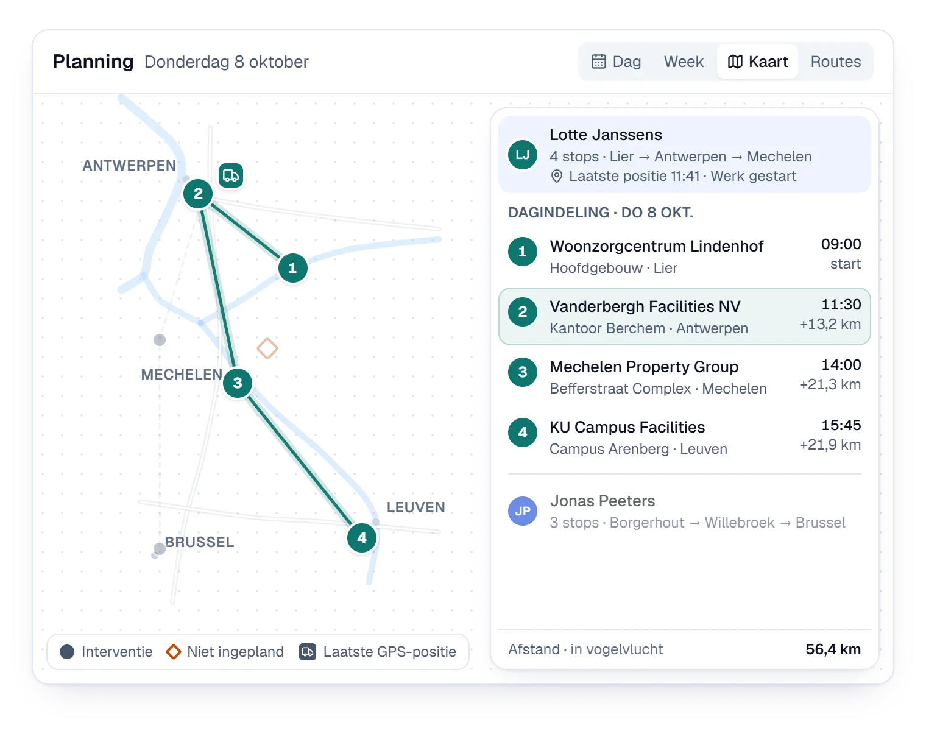This screenshot has width=926, height=731.
Task: Click the Interventie legend dot
Action: coord(67,652)
